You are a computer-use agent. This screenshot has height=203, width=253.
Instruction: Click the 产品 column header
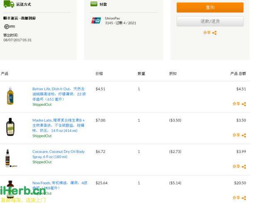[x=5, y=74]
